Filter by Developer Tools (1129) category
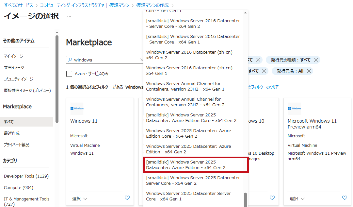353x207 pixels. coord(26,176)
